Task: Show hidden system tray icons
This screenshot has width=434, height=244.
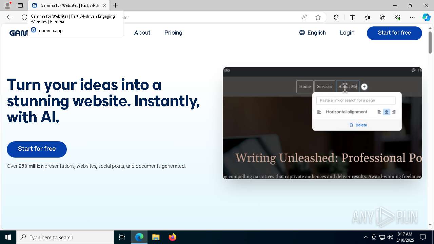Action: coord(366,237)
